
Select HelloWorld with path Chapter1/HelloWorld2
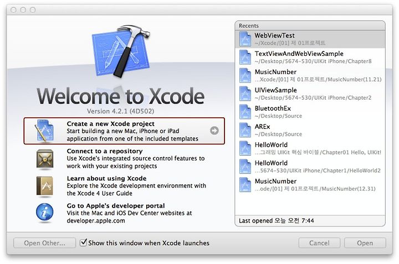310,167
